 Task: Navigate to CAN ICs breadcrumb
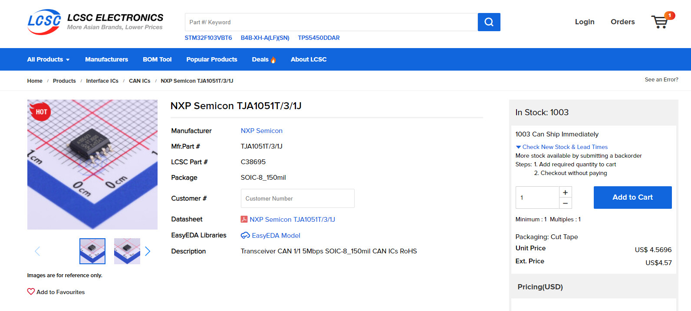click(139, 81)
